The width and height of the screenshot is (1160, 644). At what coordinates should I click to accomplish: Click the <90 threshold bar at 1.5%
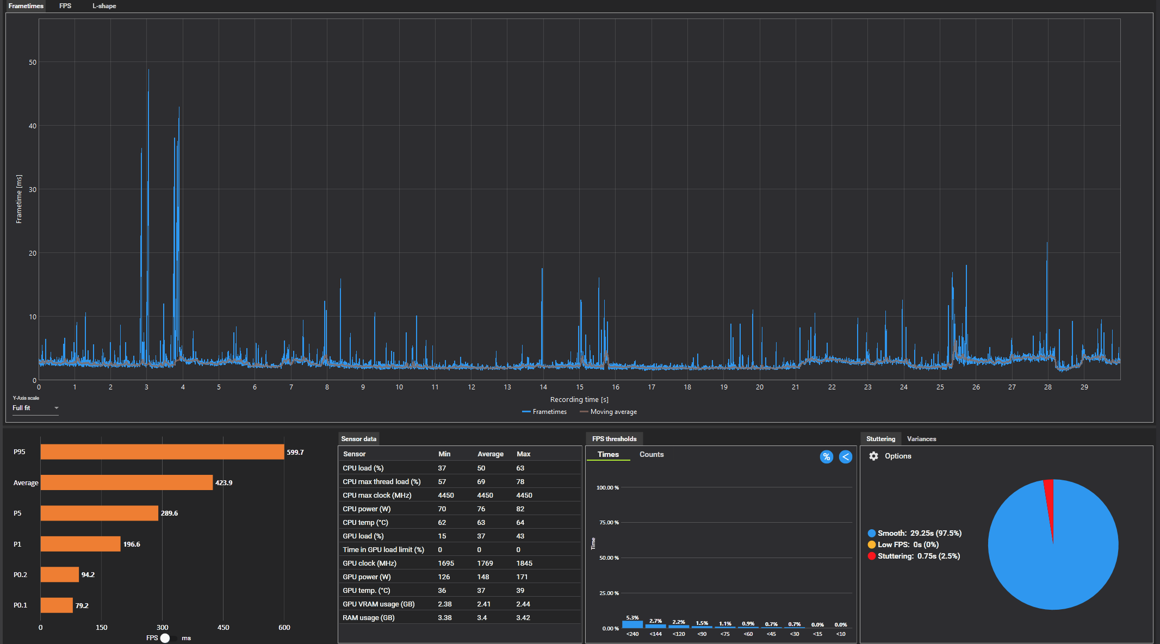pos(702,627)
